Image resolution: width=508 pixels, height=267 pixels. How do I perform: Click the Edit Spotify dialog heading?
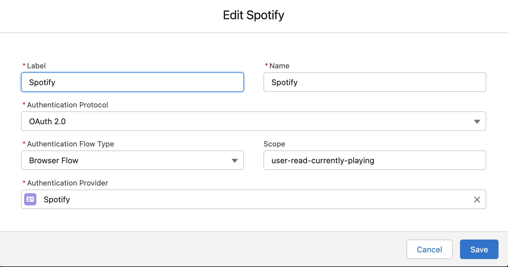point(254,15)
